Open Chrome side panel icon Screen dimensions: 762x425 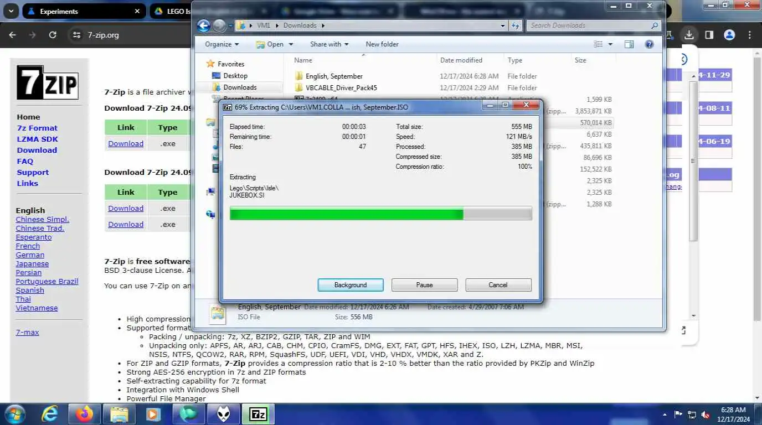tap(709, 35)
